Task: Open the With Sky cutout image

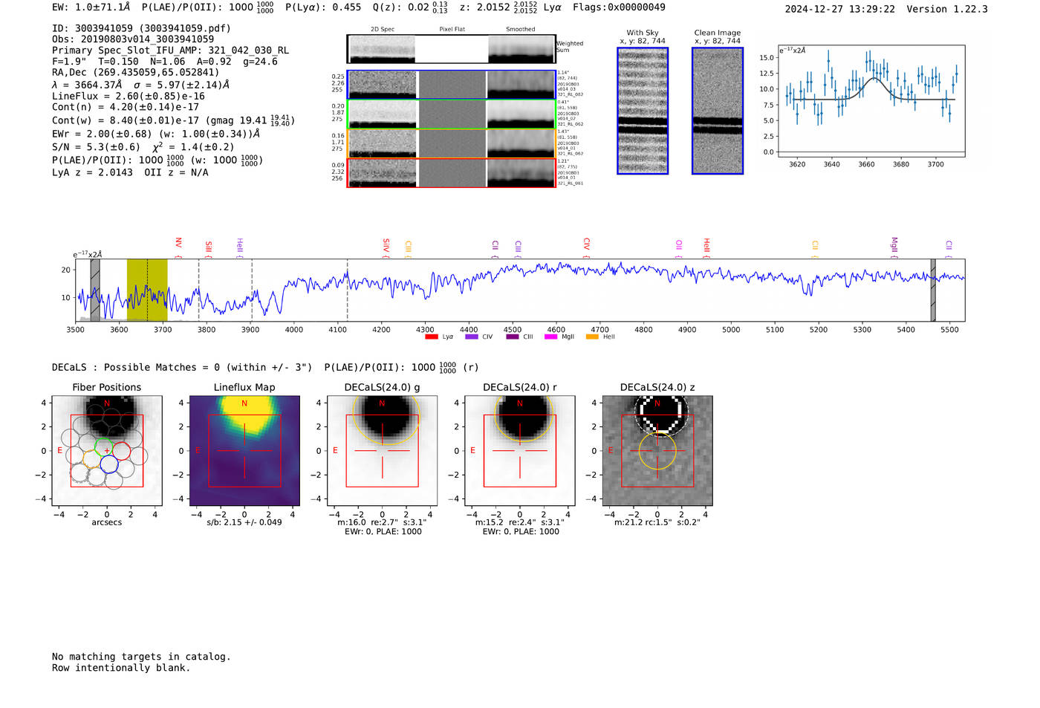Action: tap(643, 111)
